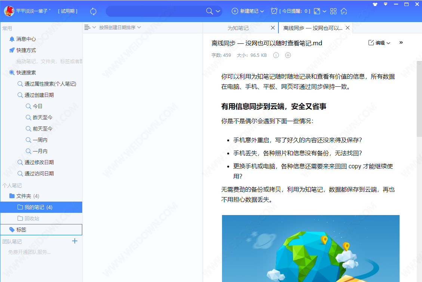Open the 按照创建日期排序 sort dropdown
The image size is (422, 282).
[x=118, y=27]
